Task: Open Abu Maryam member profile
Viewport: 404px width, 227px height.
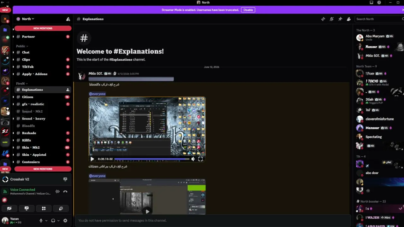Action: pyautogui.click(x=379, y=38)
